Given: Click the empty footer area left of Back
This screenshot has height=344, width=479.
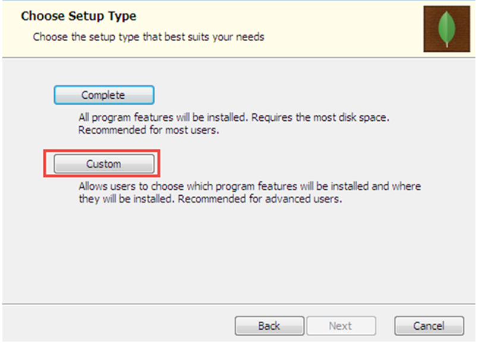Looking at the screenshot, I should [119, 326].
